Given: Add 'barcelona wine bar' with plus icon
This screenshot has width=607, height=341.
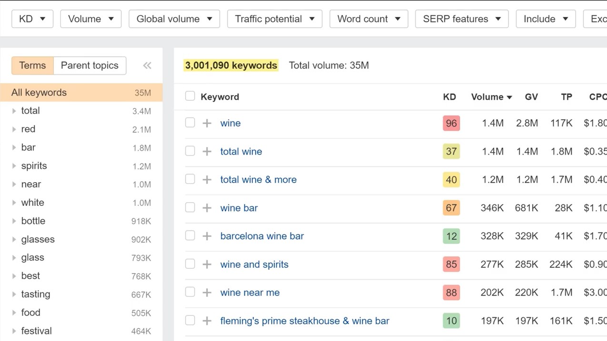Looking at the screenshot, I should click(207, 236).
